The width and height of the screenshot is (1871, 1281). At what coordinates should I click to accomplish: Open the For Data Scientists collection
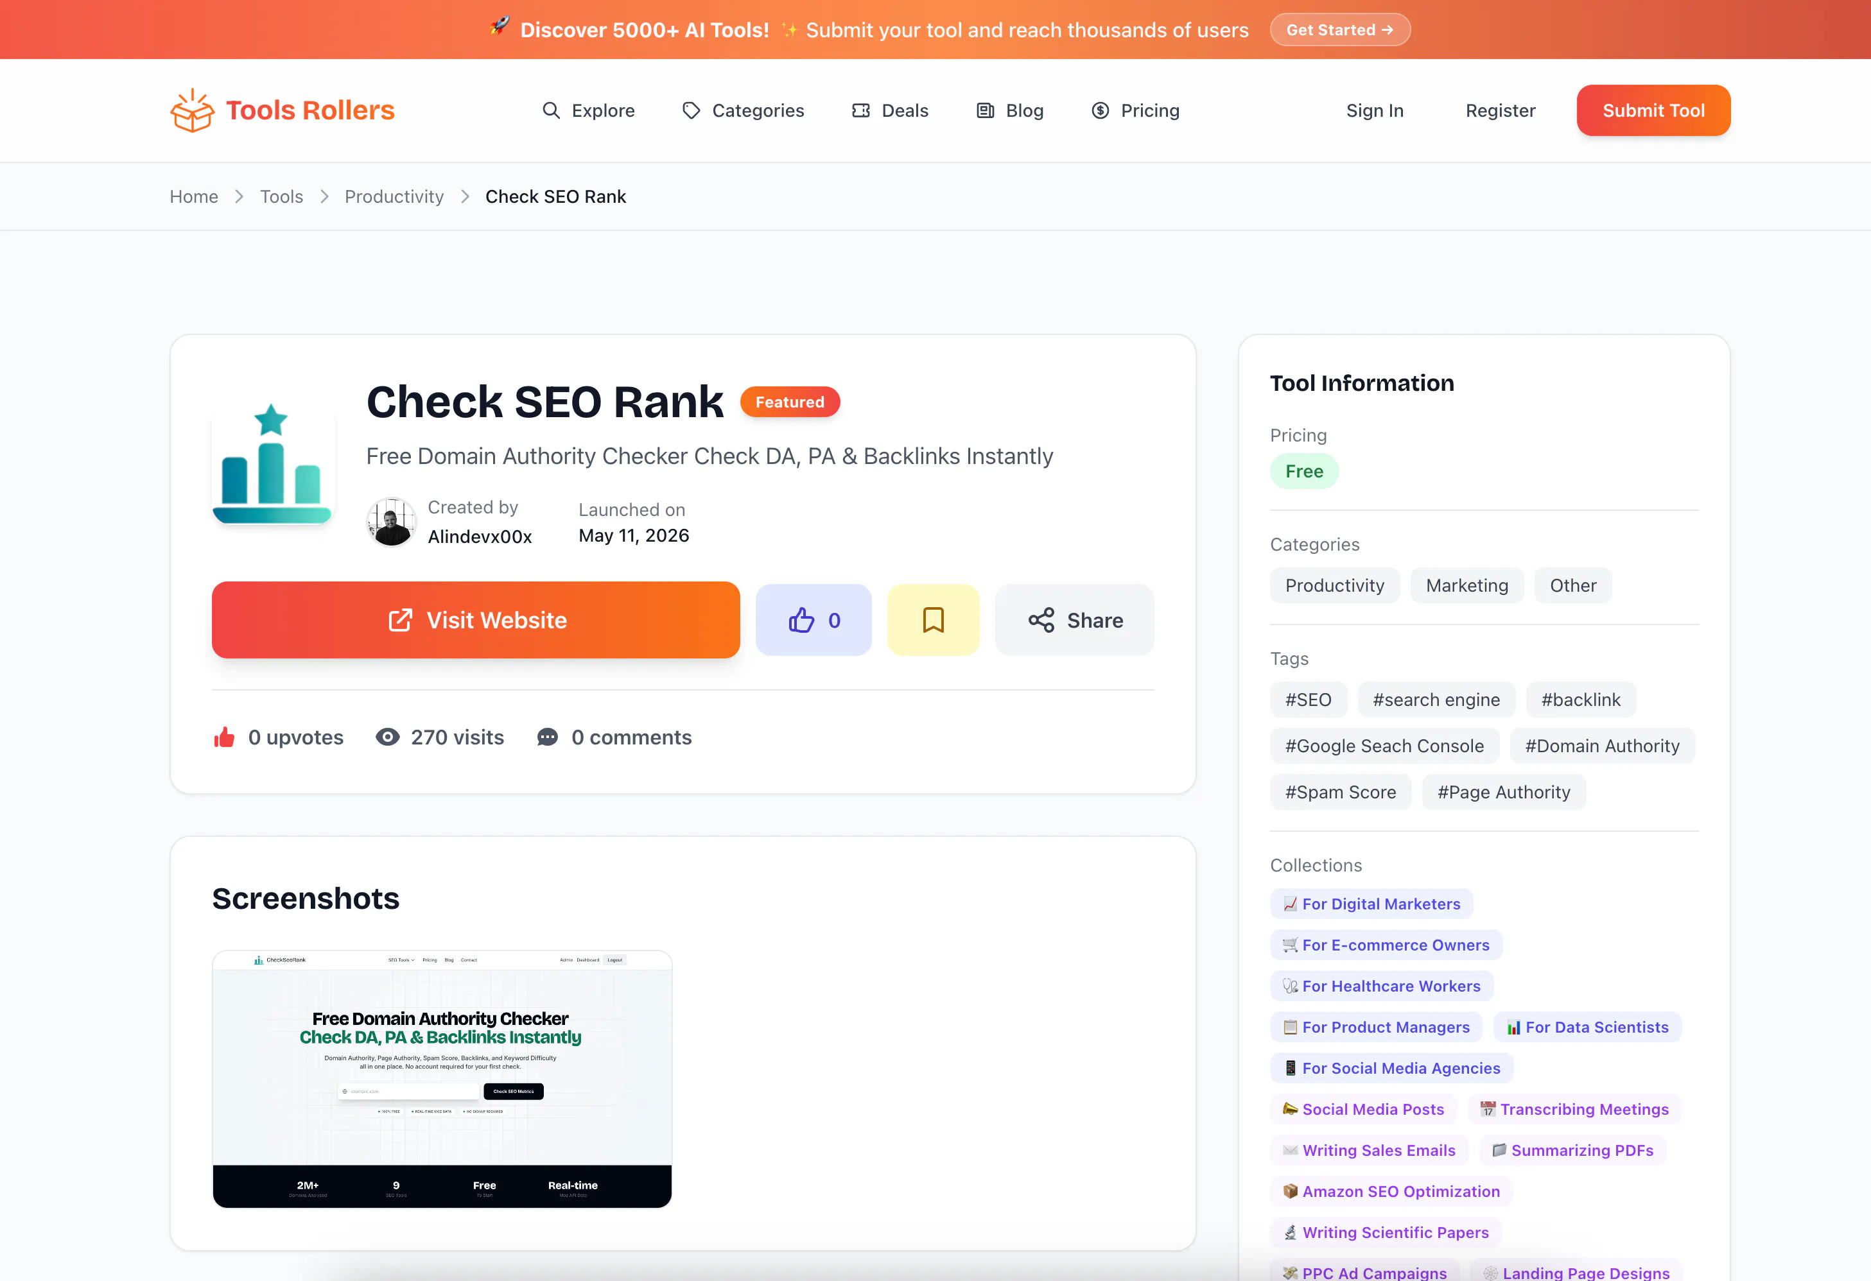click(x=1587, y=1027)
